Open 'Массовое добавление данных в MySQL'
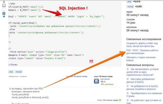The height and width of the screenshot is (104, 163). 140,81
